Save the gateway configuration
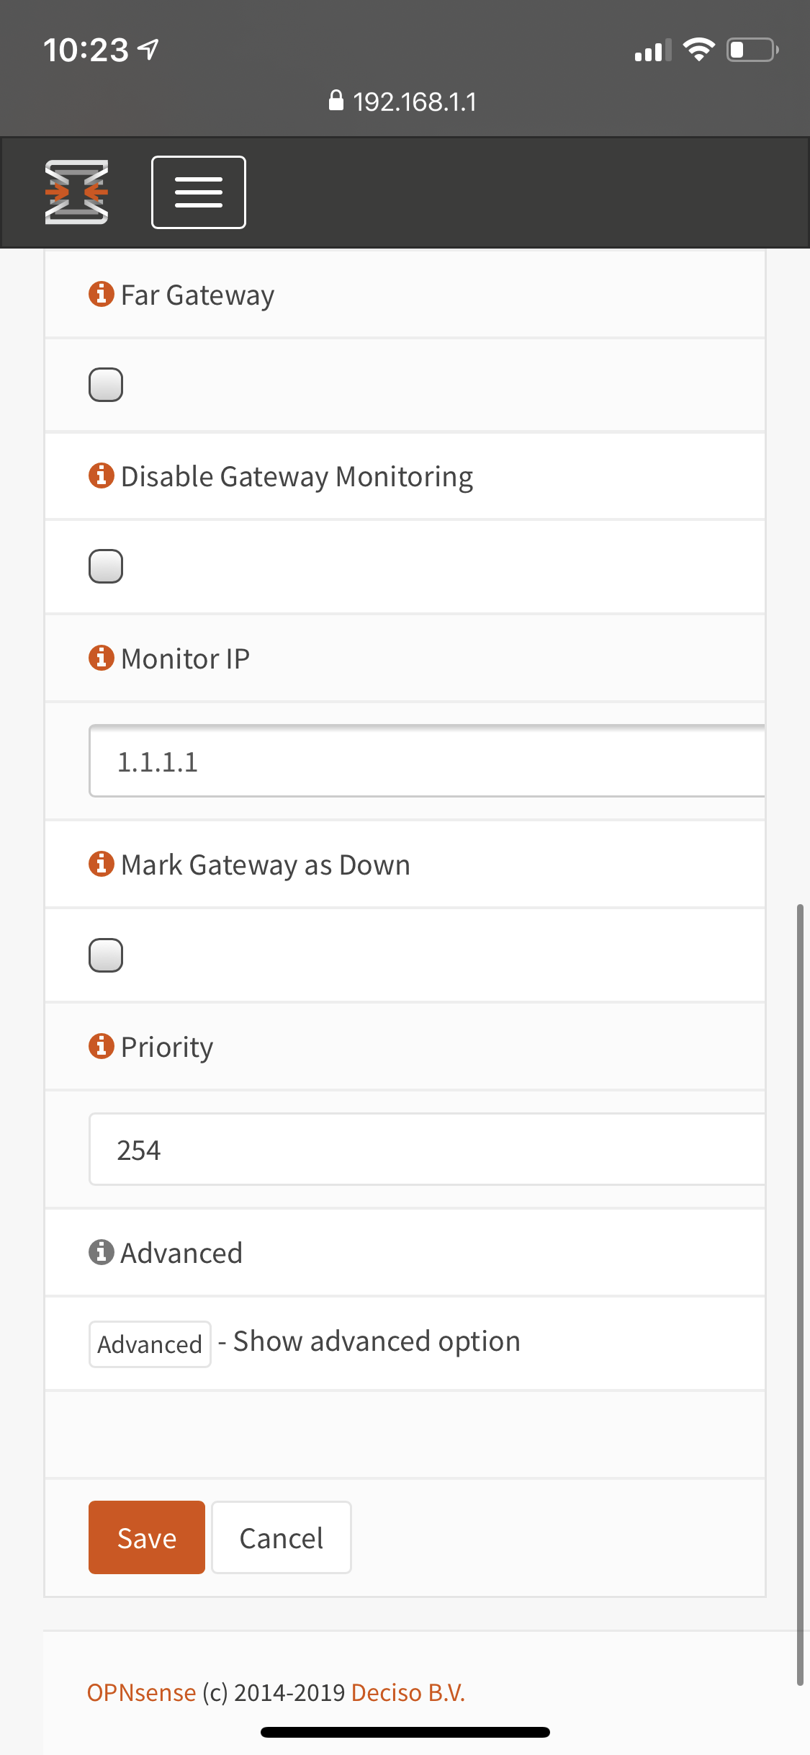810x1755 pixels. click(146, 1537)
